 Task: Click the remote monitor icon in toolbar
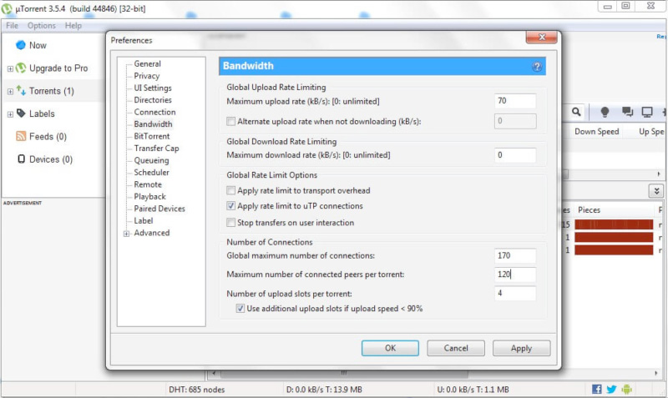[x=647, y=112]
